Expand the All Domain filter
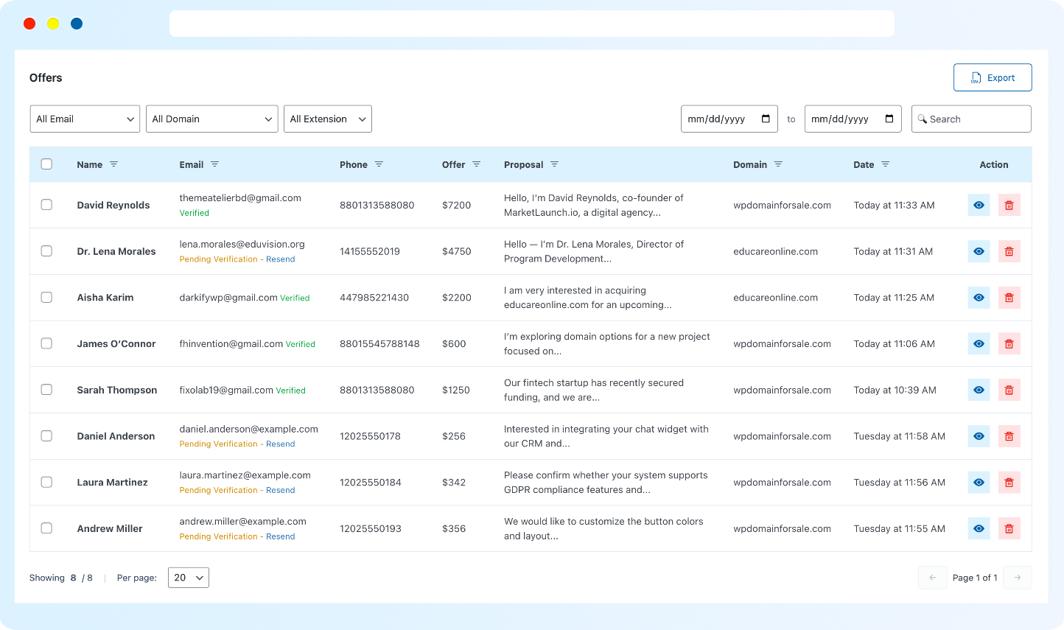This screenshot has width=1064, height=630. click(211, 119)
